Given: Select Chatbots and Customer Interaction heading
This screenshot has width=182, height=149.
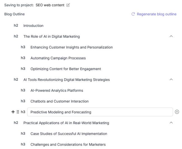Looking at the screenshot, I should [59, 101].
